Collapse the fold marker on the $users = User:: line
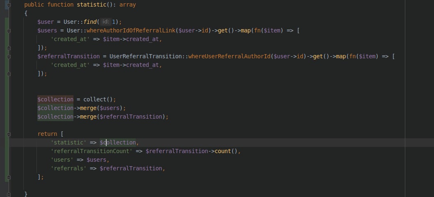The image size is (434, 197). coord(9,30)
